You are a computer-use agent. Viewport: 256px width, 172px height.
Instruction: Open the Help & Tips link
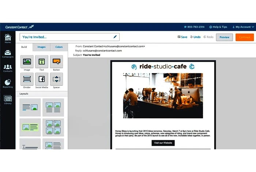pos(218,27)
